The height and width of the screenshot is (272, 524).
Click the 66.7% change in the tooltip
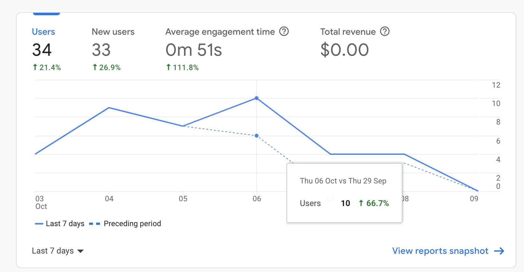point(374,203)
